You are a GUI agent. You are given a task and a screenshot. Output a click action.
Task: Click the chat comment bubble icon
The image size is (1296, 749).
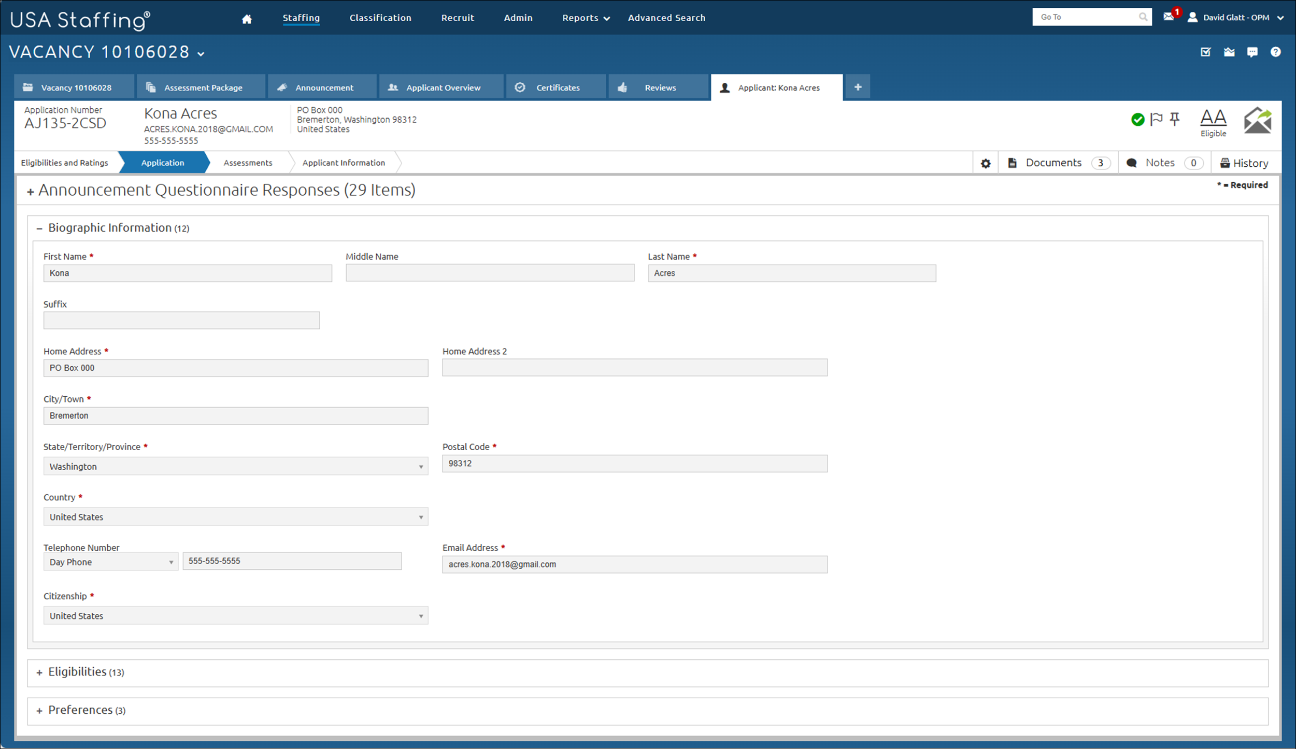coord(1252,52)
